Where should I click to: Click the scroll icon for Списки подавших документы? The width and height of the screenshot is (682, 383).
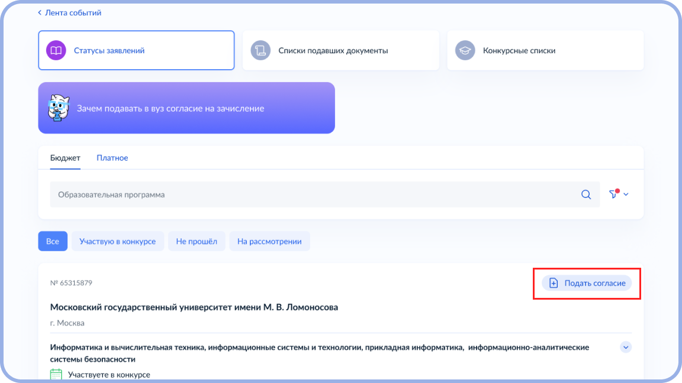pyautogui.click(x=260, y=51)
